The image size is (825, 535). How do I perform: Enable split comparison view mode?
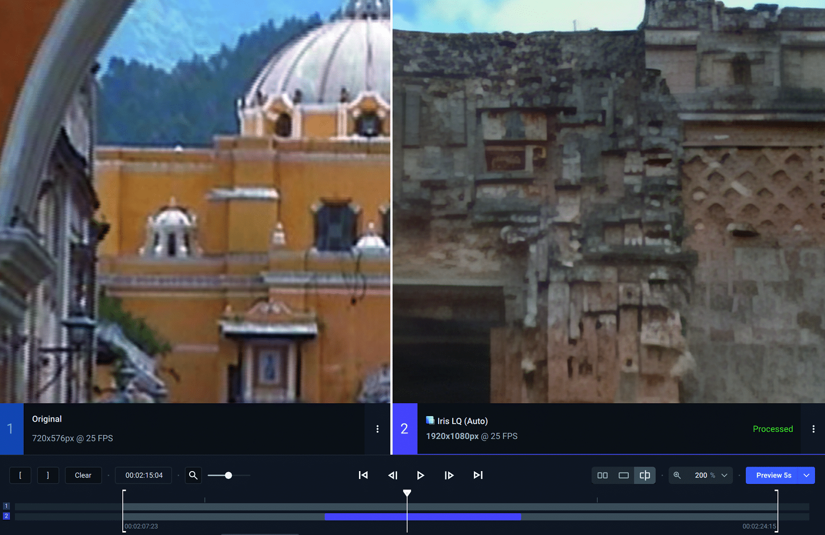[x=645, y=475]
